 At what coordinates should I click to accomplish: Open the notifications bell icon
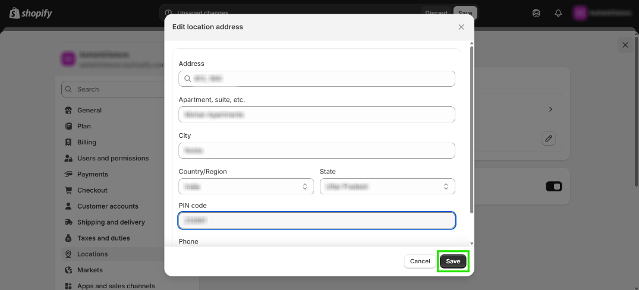pos(558,13)
